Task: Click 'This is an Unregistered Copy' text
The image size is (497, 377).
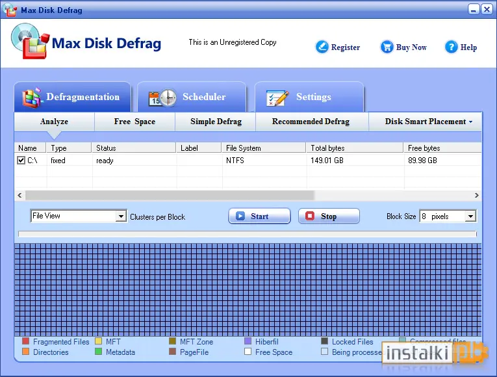Action: (233, 42)
